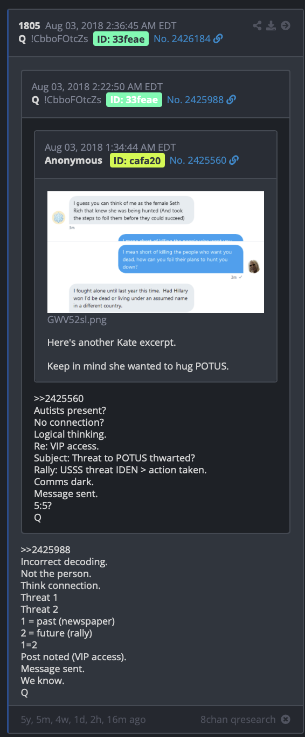The width and height of the screenshot is (305, 737).
Task: Click the Q !CbboFOtcZs tripcode in top header
Action: pyautogui.click(x=52, y=39)
